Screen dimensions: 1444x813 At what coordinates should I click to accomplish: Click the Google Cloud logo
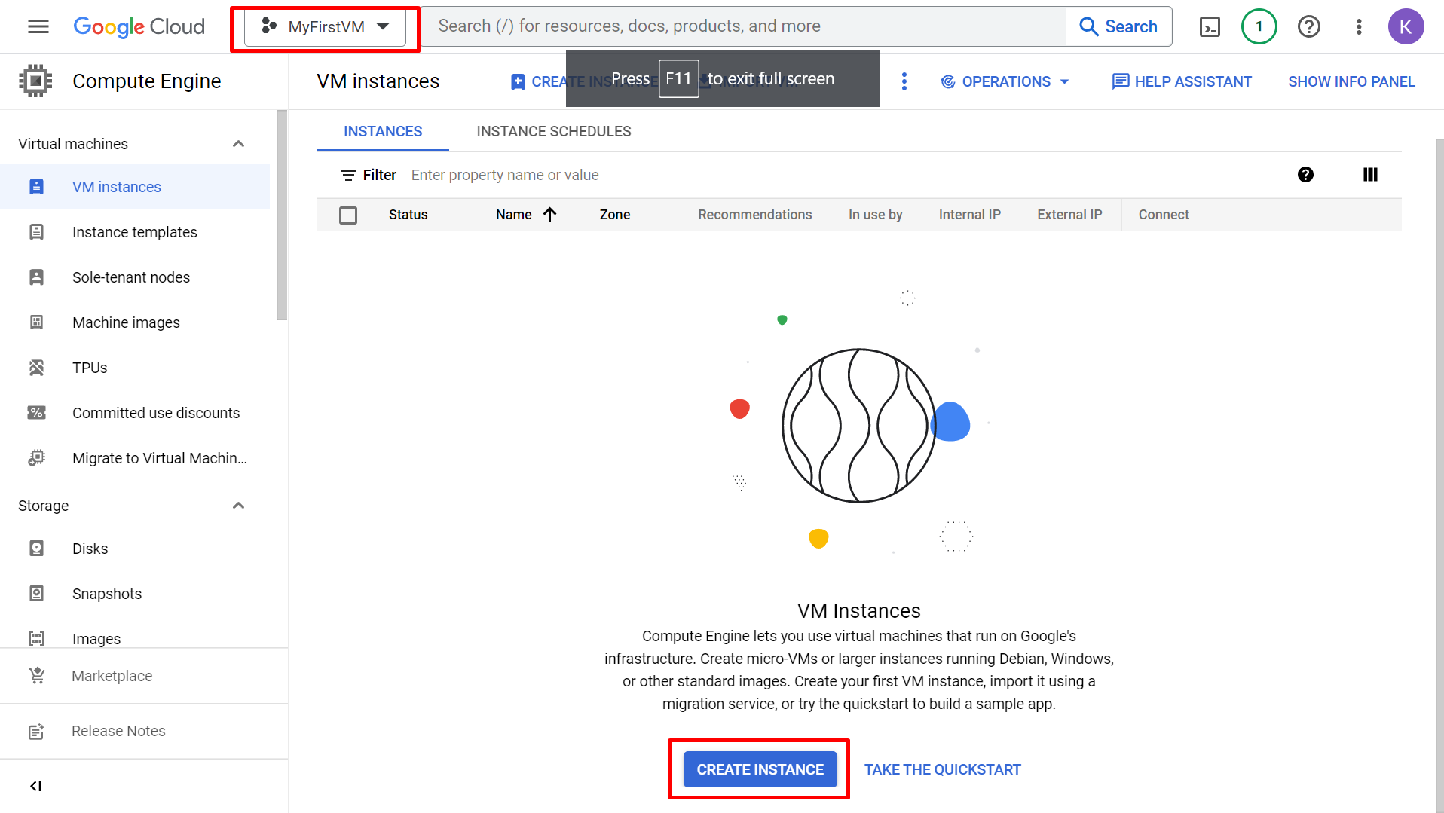point(139,26)
